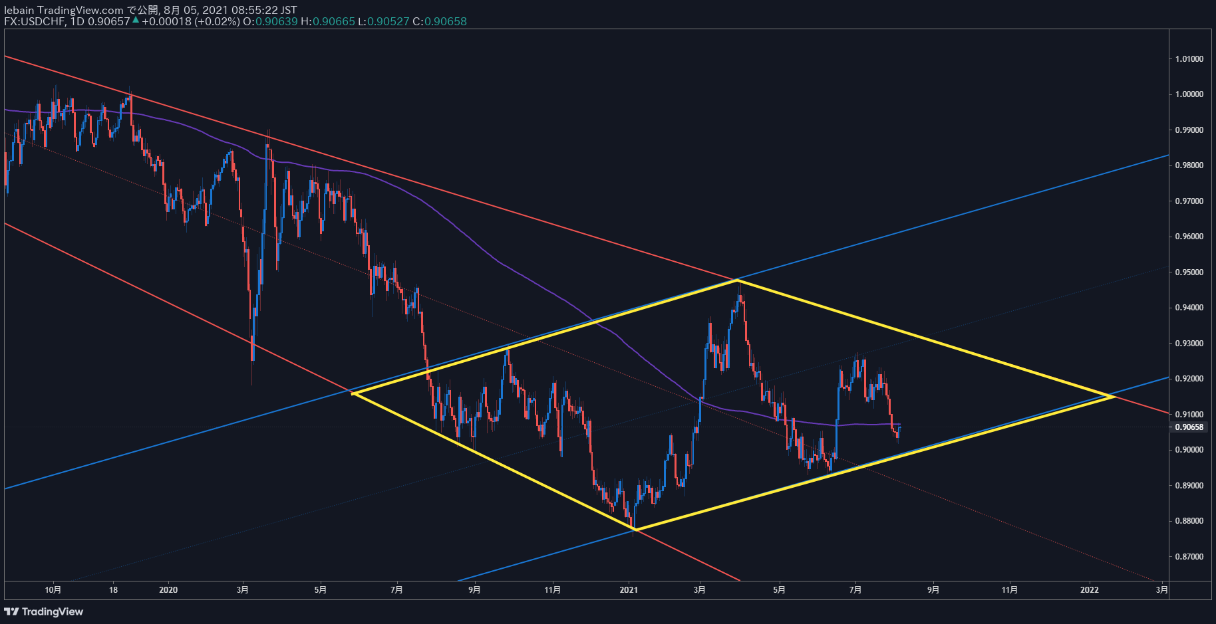1216x624 pixels.
Task: Click the 11月 label before 2021
Action: pyautogui.click(x=552, y=589)
